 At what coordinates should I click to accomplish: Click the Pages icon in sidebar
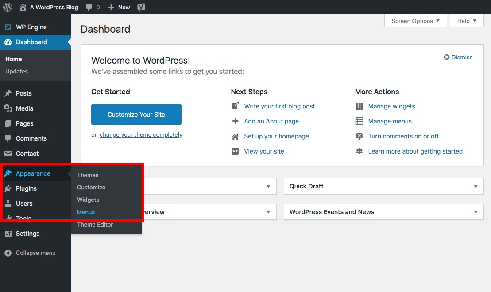8,123
